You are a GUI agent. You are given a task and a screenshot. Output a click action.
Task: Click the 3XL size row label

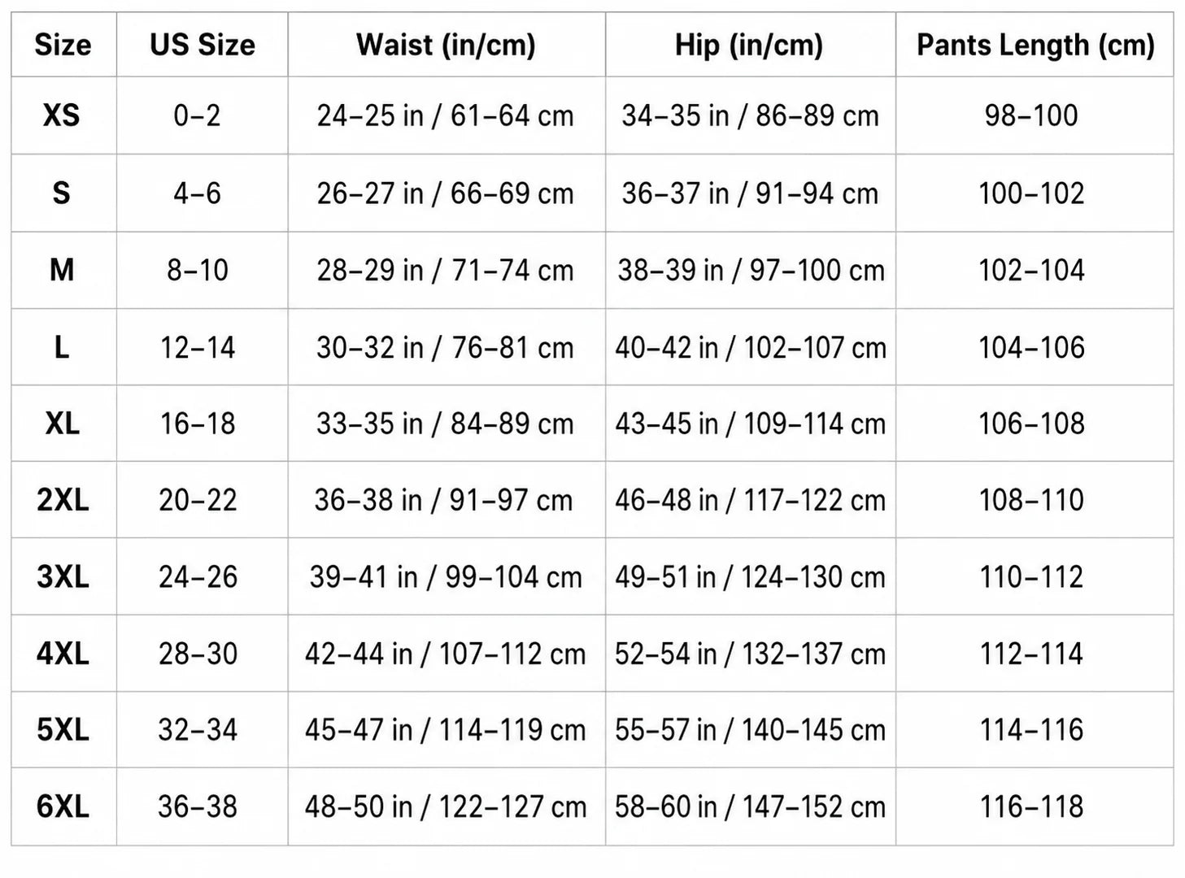[x=63, y=576]
